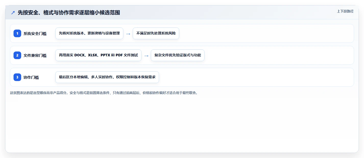Screen dimensions: 364x158
Task: Select the heading 先按安全、格式与协作需求逐层缩小候选范围
Action: [69, 12]
